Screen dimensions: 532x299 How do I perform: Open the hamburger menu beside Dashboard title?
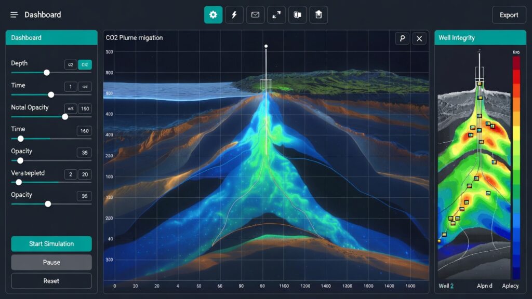pos(14,15)
